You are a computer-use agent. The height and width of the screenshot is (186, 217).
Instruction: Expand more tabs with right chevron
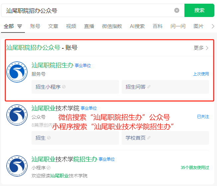[x=213, y=26]
